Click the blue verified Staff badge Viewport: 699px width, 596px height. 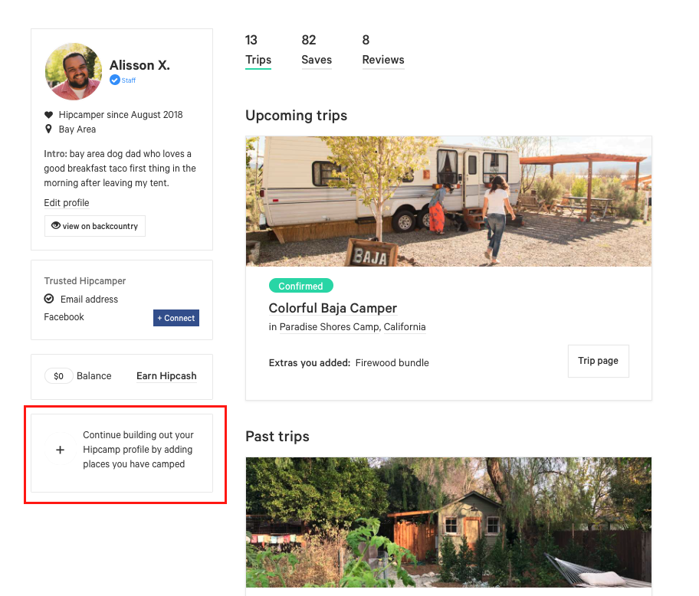[x=115, y=80]
